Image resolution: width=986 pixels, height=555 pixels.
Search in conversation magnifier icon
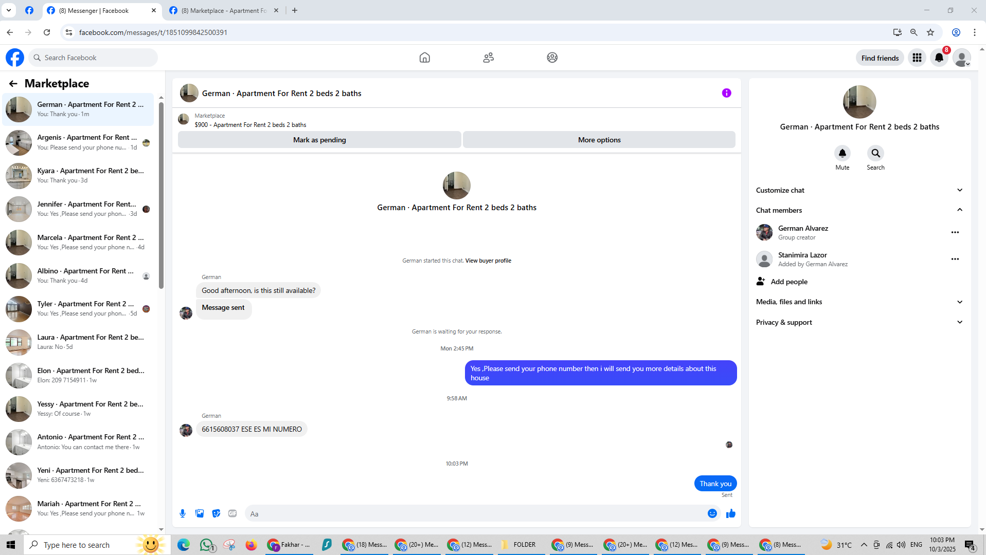[x=875, y=153]
